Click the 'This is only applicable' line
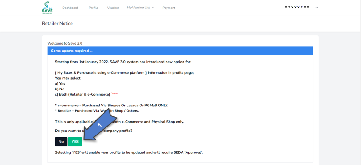361x165 pixels. pyautogui.click(x=119, y=122)
